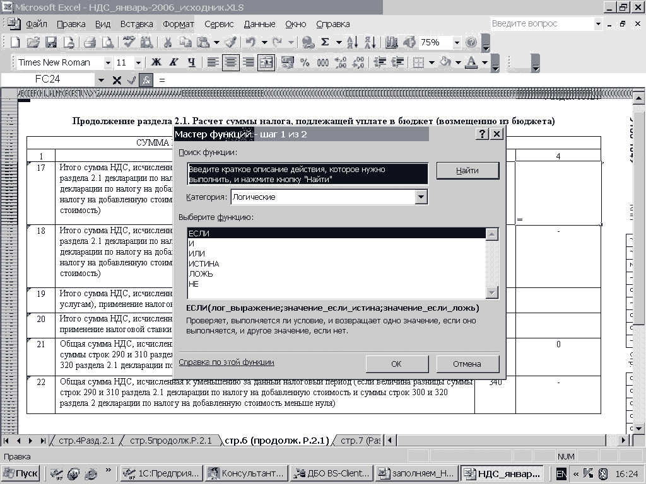This screenshot has width=646, height=484.
Task: Select the ИСТИНА function in the list
Action: pyautogui.click(x=204, y=264)
